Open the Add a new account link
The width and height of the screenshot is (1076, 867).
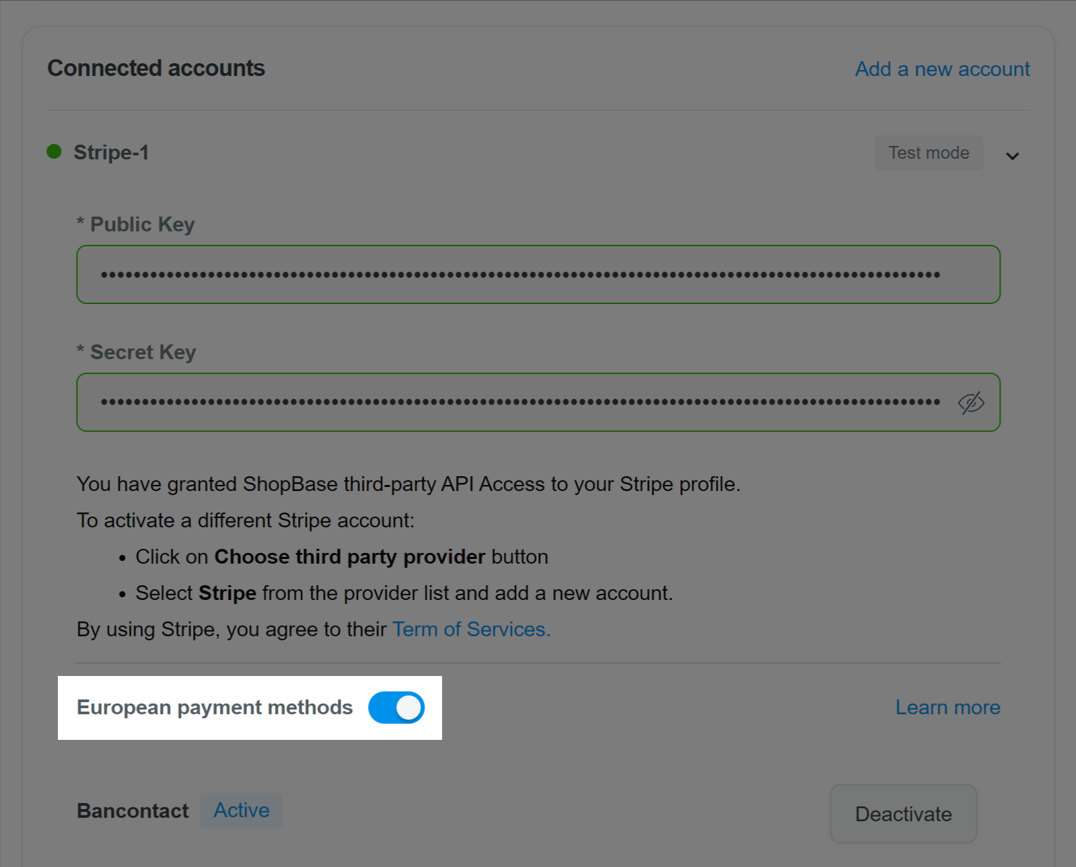(x=942, y=69)
